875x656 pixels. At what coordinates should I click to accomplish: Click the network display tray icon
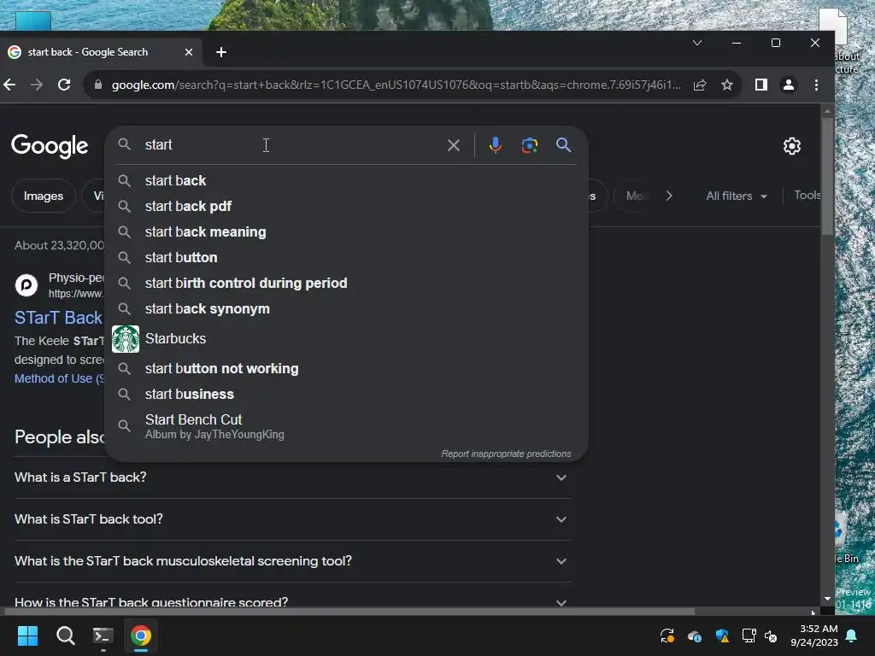749,635
